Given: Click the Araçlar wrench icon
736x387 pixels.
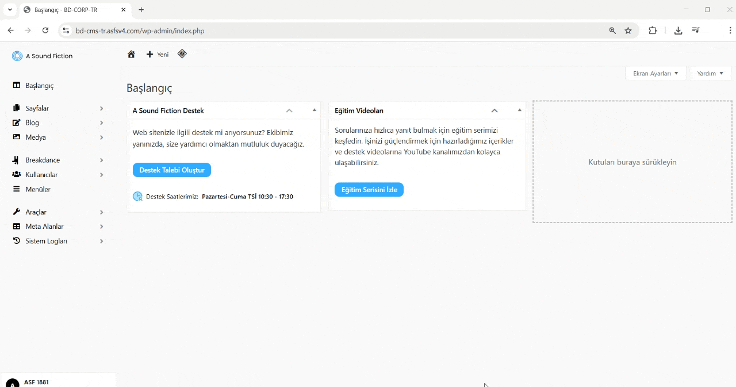Looking at the screenshot, I should (17, 212).
